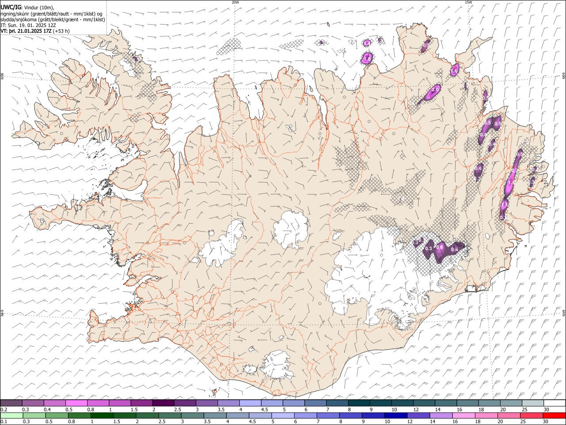Pick the darkest purple 2–2.5 swatch in upper bar

click(x=163, y=403)
